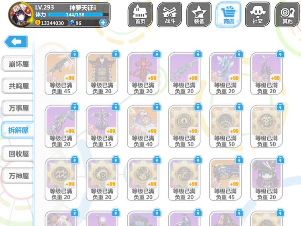Select the Aquarius emblem badge item

(x=61, y=179)
